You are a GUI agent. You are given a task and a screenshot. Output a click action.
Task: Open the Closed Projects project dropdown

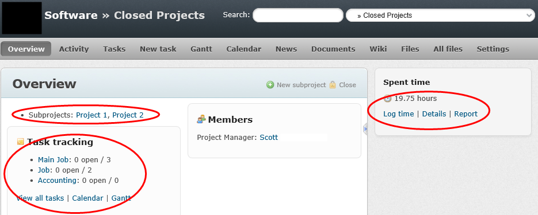pos(440,15)
